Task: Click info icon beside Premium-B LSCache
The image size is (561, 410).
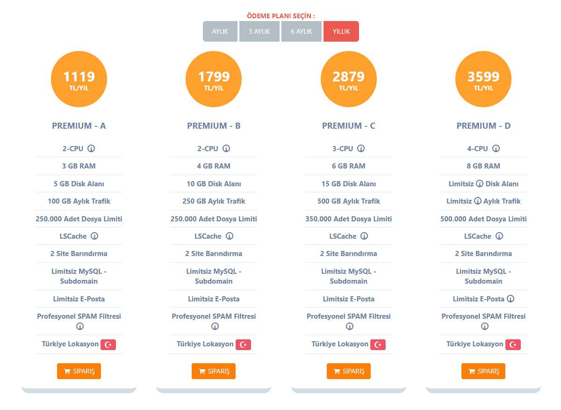Action: point(230,236)
